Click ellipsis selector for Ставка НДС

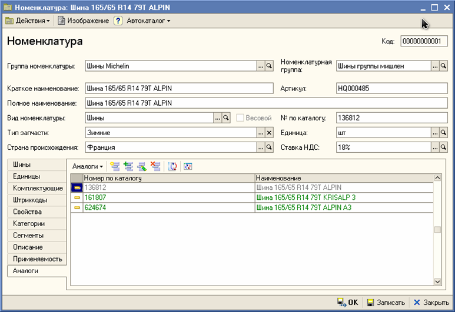tap(435, 147)
